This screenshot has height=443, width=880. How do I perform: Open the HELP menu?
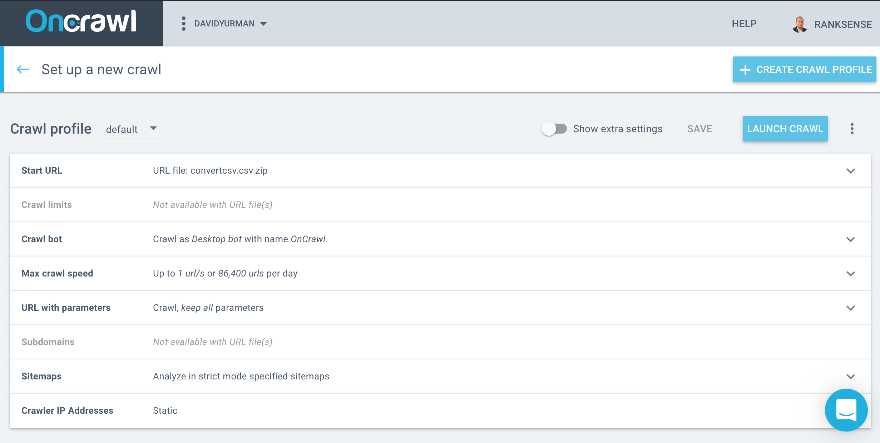[x=744, y=24]
